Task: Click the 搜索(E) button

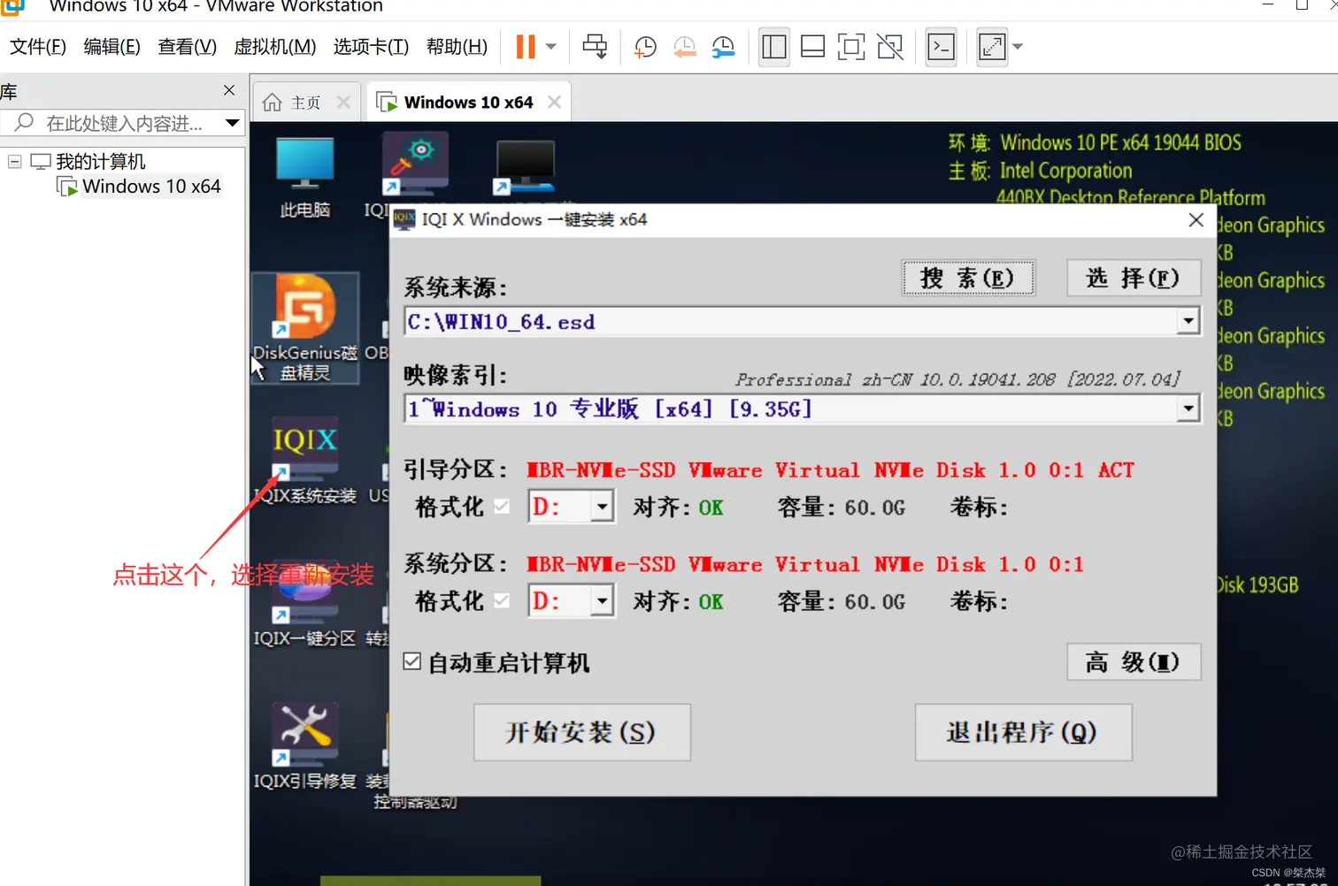Action: 968,278
